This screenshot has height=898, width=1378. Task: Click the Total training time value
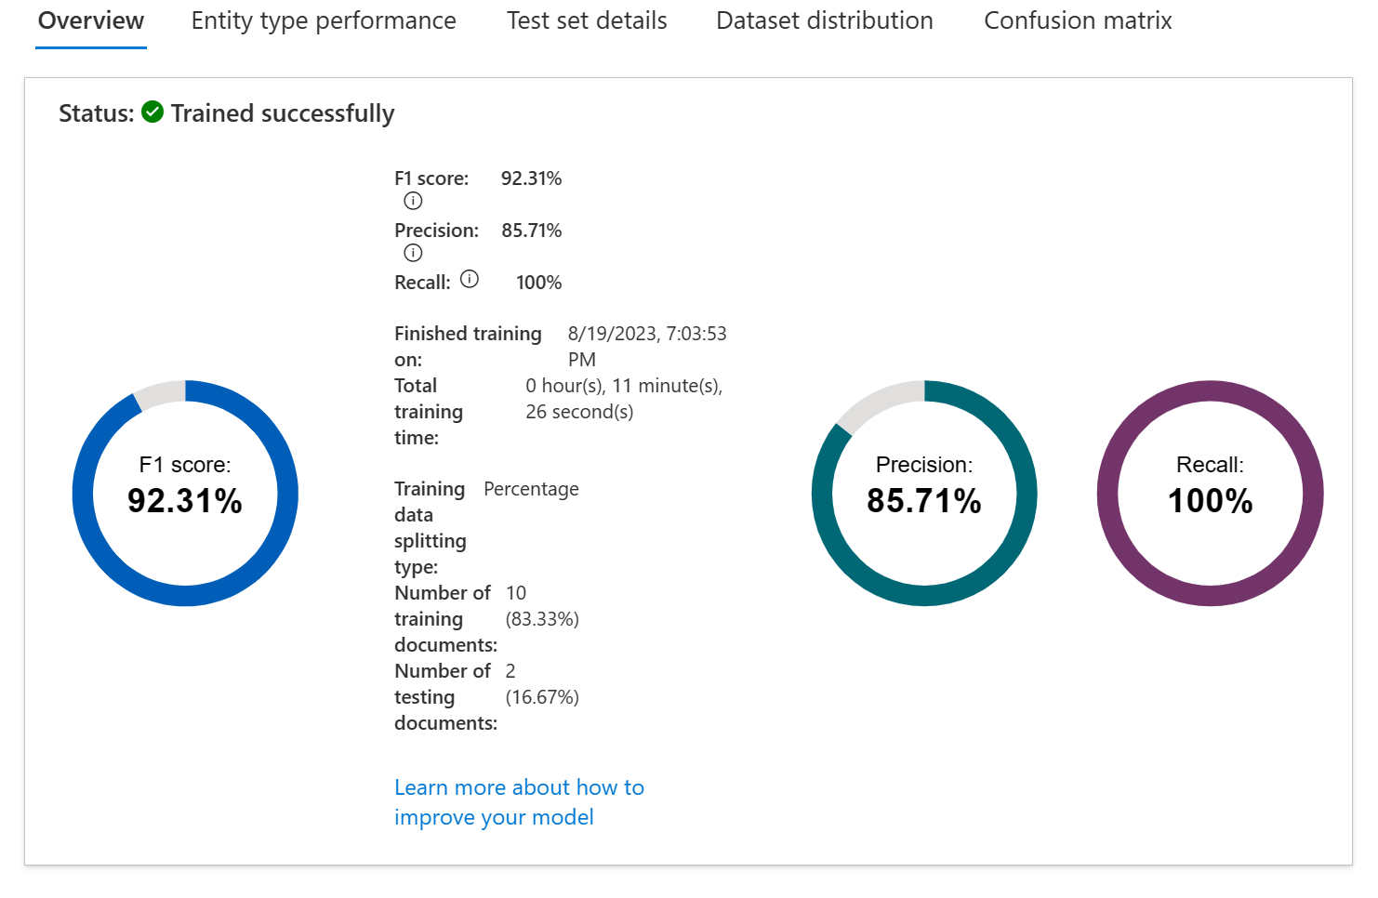click(x=624, y=398)
